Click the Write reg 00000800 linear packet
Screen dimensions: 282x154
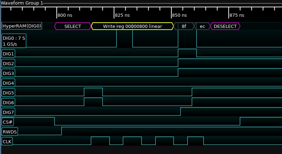pos(132,26)
